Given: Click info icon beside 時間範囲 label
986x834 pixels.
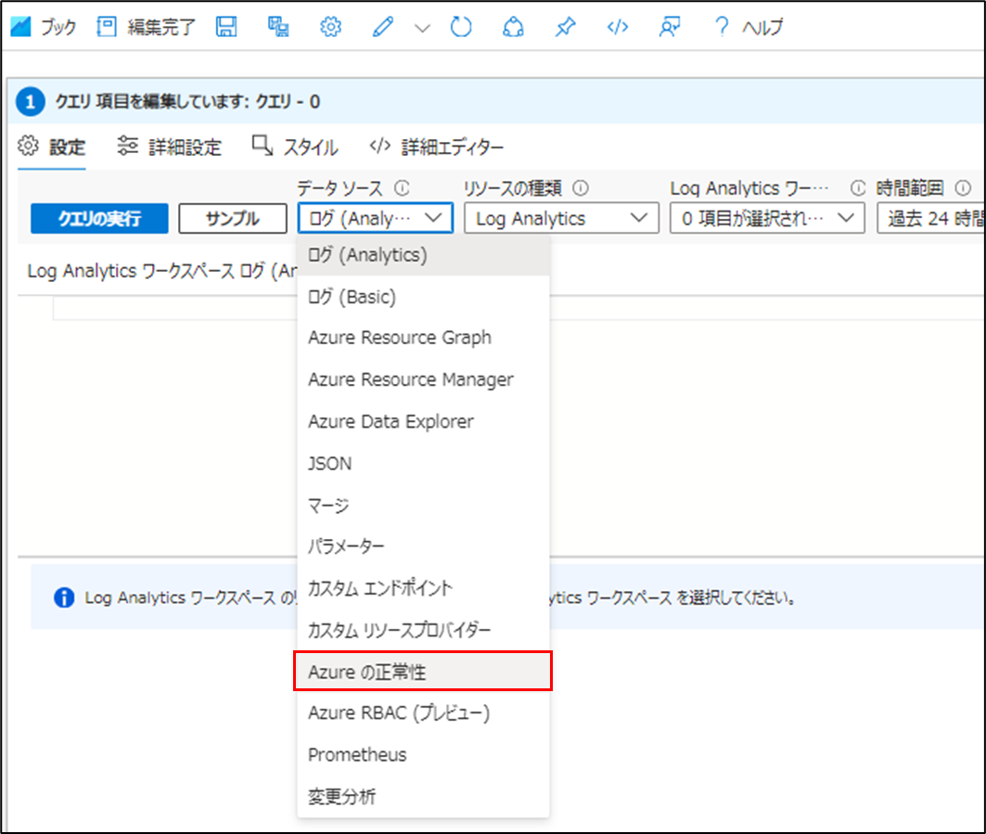Looking at the screenshot, I should (963, 187).
